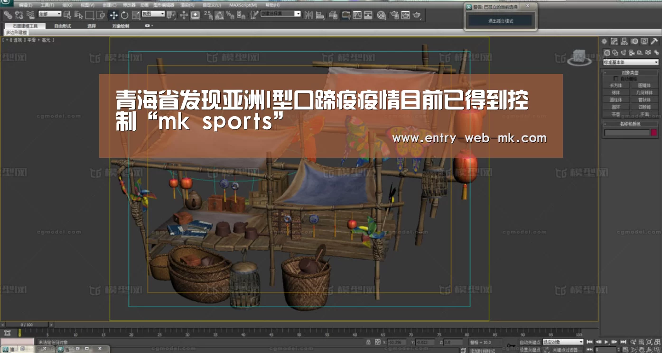Choose the Rectangular Selection Region tool
The image size is (662, 353).
[x=89, y=15]
